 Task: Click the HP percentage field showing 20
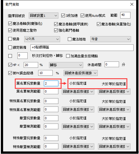click(x=31, y=65)
